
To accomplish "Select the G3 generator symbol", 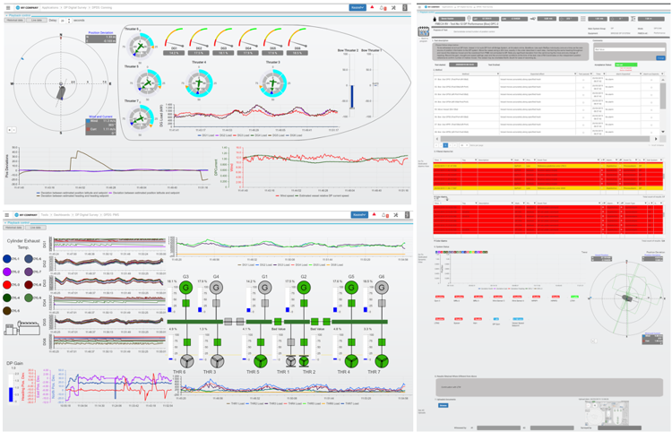I will coord(186,288).
